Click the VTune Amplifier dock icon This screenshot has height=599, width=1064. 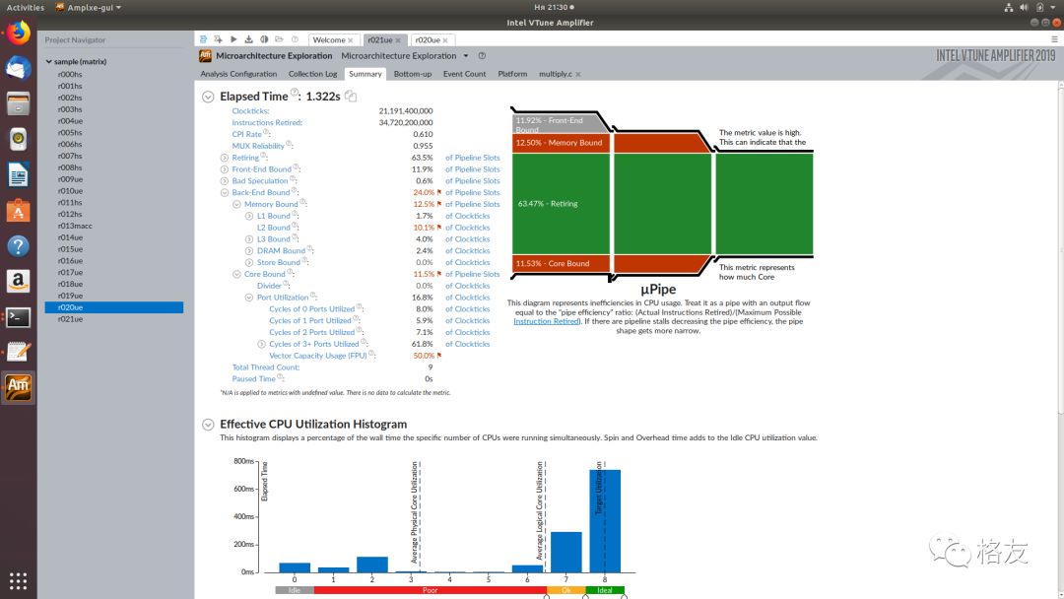click(19, 387)
